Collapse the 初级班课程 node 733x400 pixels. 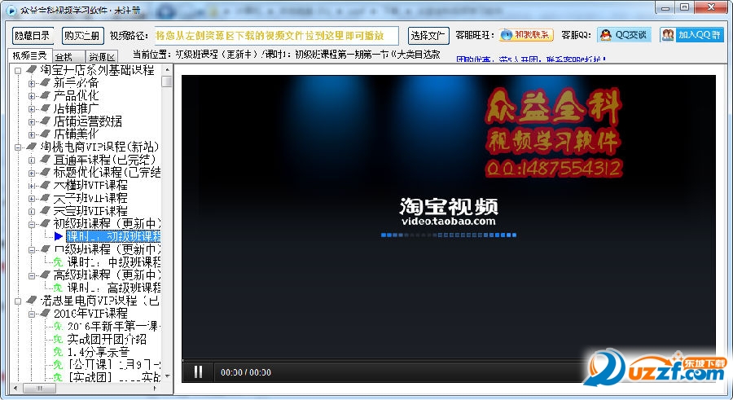click(x=31, y=224)
